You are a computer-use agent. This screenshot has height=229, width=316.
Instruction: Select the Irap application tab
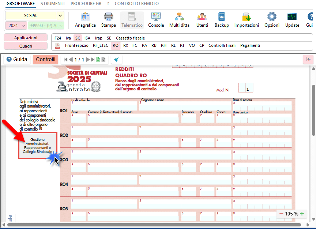[98, 38]
